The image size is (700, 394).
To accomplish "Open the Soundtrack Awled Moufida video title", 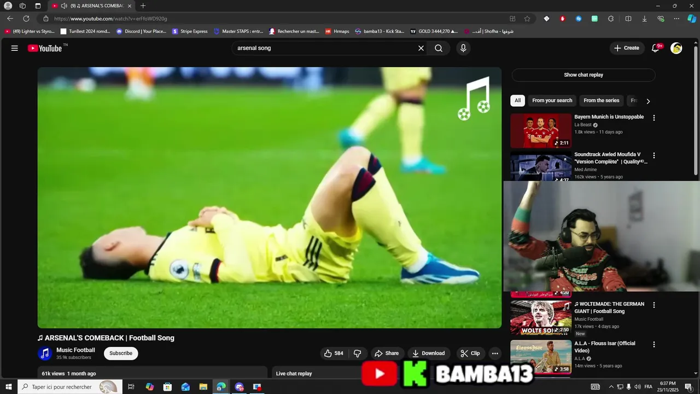I will 610,158.
